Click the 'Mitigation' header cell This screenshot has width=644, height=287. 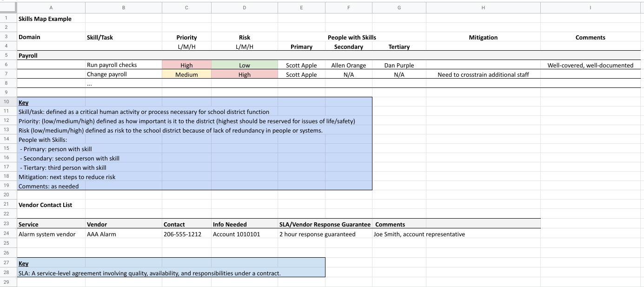483,37
